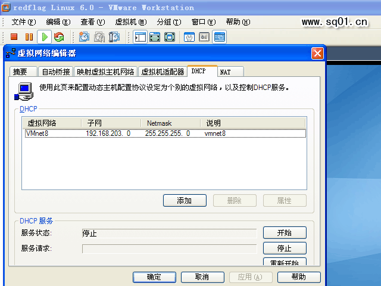
Task: Click the subnet value 192.168.203.0
Action: point(108,133)
